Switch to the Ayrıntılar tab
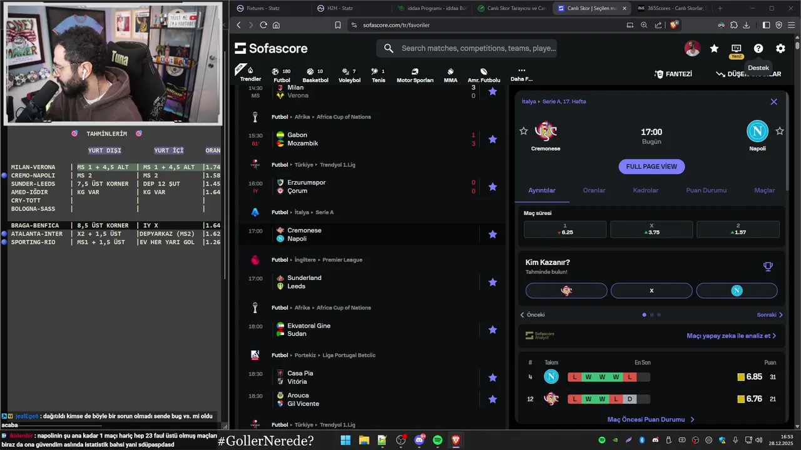Screen dimensions: 801x450 coord(542,191)
